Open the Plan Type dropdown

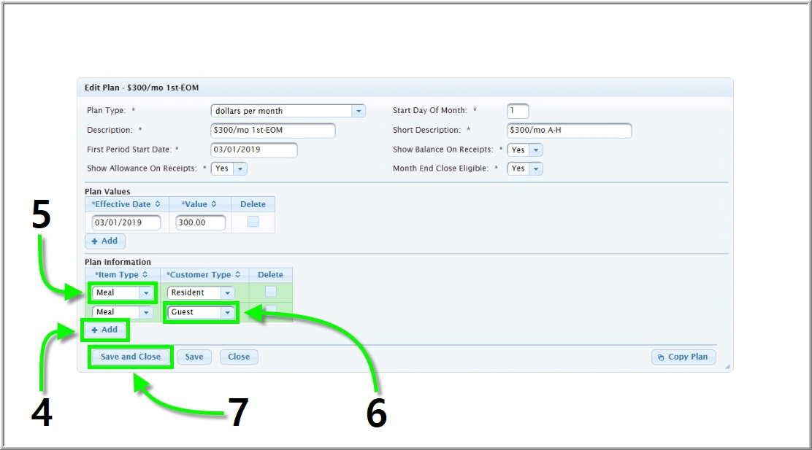(x=359, y=111)
